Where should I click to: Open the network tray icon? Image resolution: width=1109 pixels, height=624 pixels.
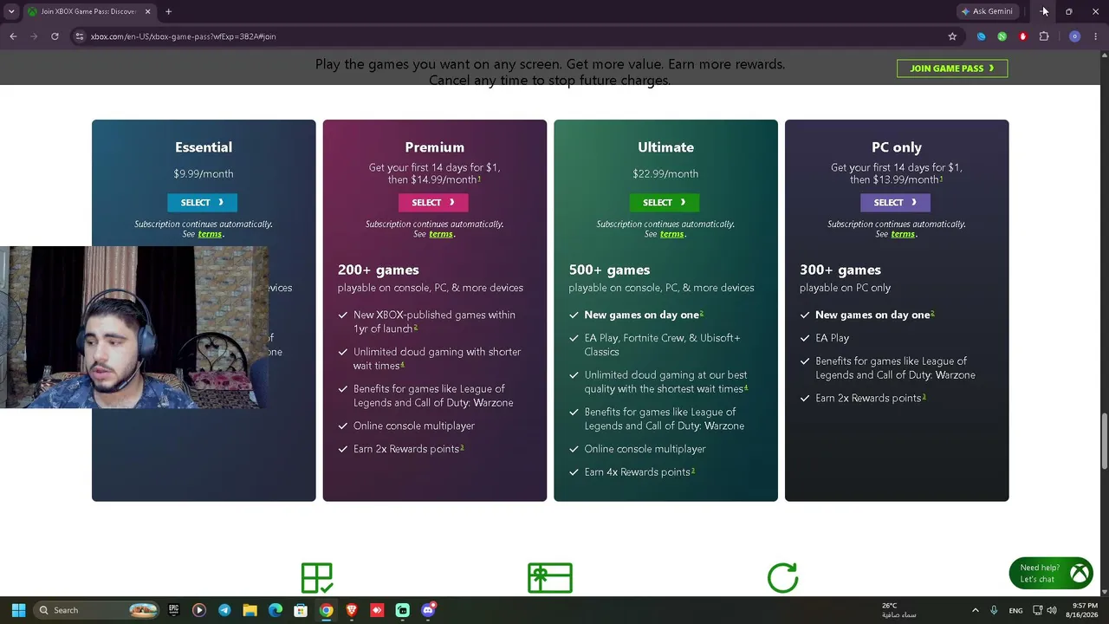pos(1037,610)
